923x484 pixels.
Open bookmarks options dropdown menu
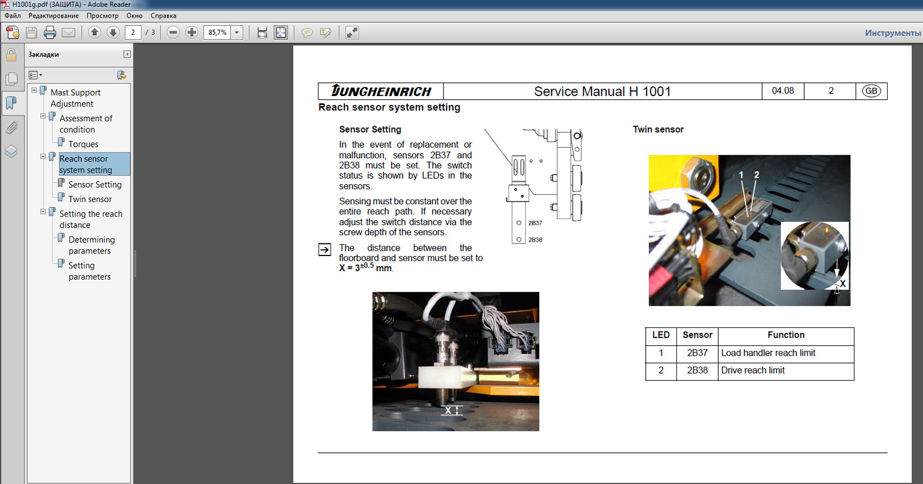coord(35,75)
